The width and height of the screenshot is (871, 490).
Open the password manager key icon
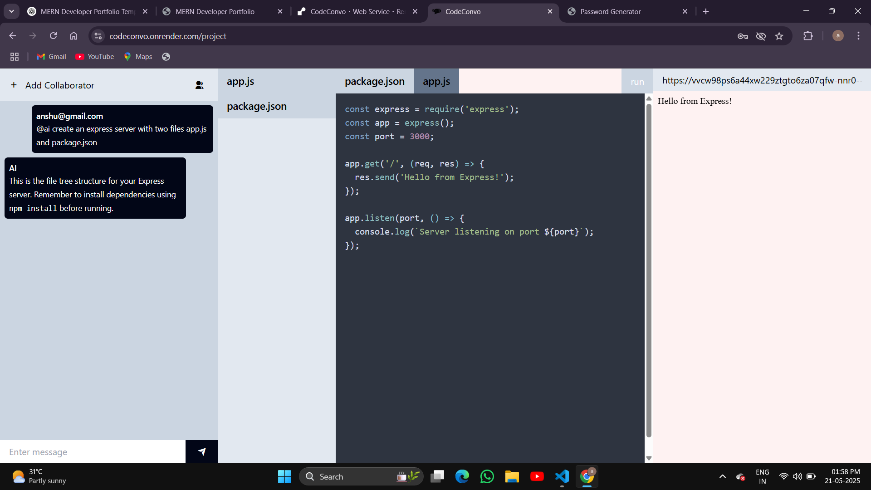coord(743,36)
